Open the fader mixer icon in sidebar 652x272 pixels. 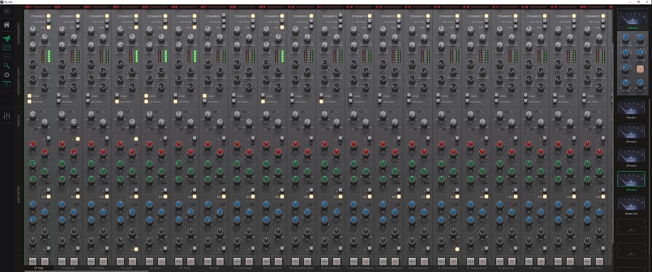coord(6,116)
